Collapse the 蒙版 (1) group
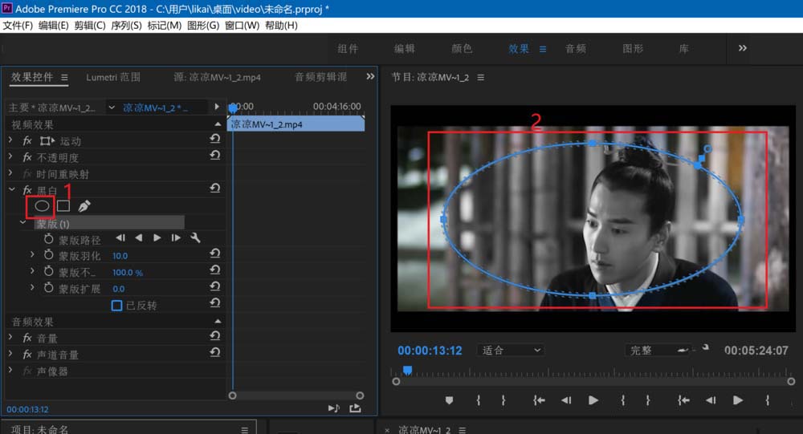This screenshot has width=803, height=434. click(23, 223)
